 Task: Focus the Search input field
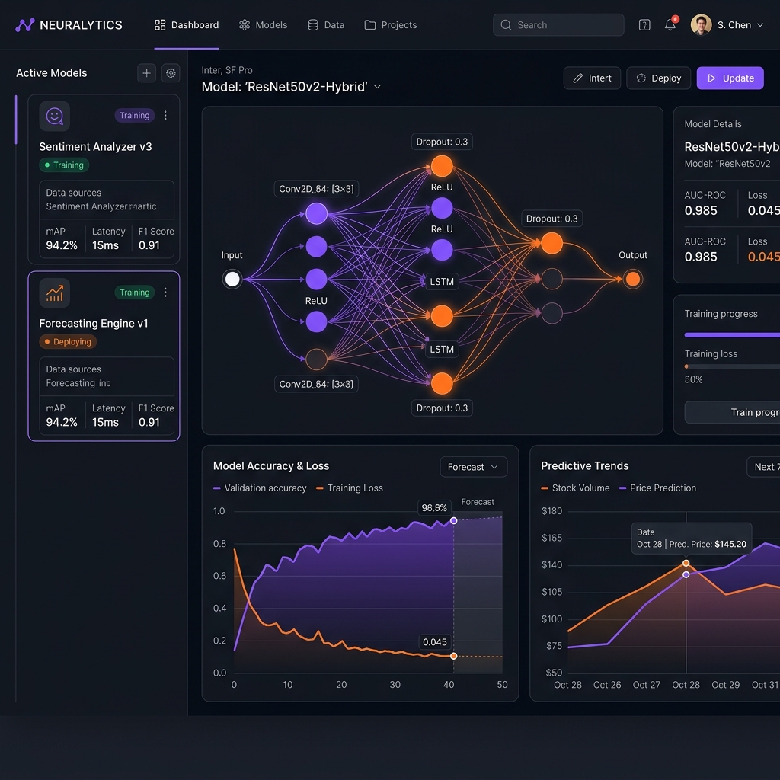(558, 25)
